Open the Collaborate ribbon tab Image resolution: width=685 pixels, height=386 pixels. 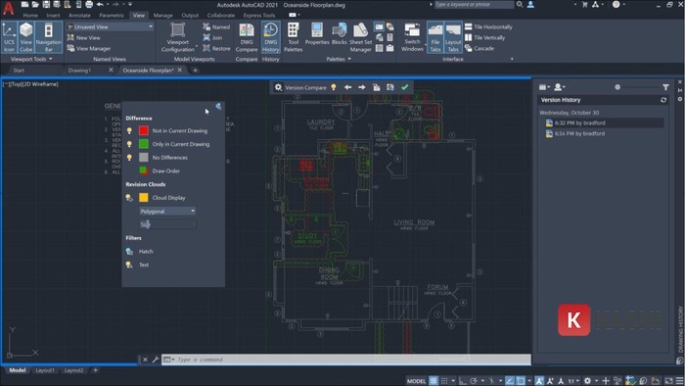pyautogui.click(x=220, y=15)
